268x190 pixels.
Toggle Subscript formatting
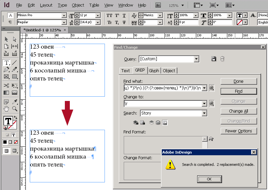click(117, 23)
